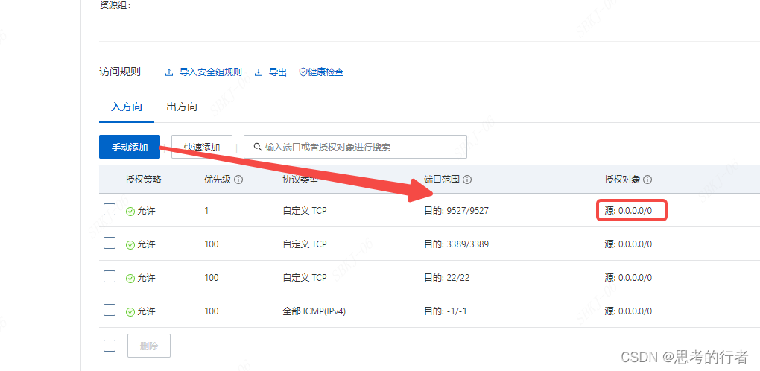
Task: Click the 手动添加 button
Action: [x=130, y=147]
